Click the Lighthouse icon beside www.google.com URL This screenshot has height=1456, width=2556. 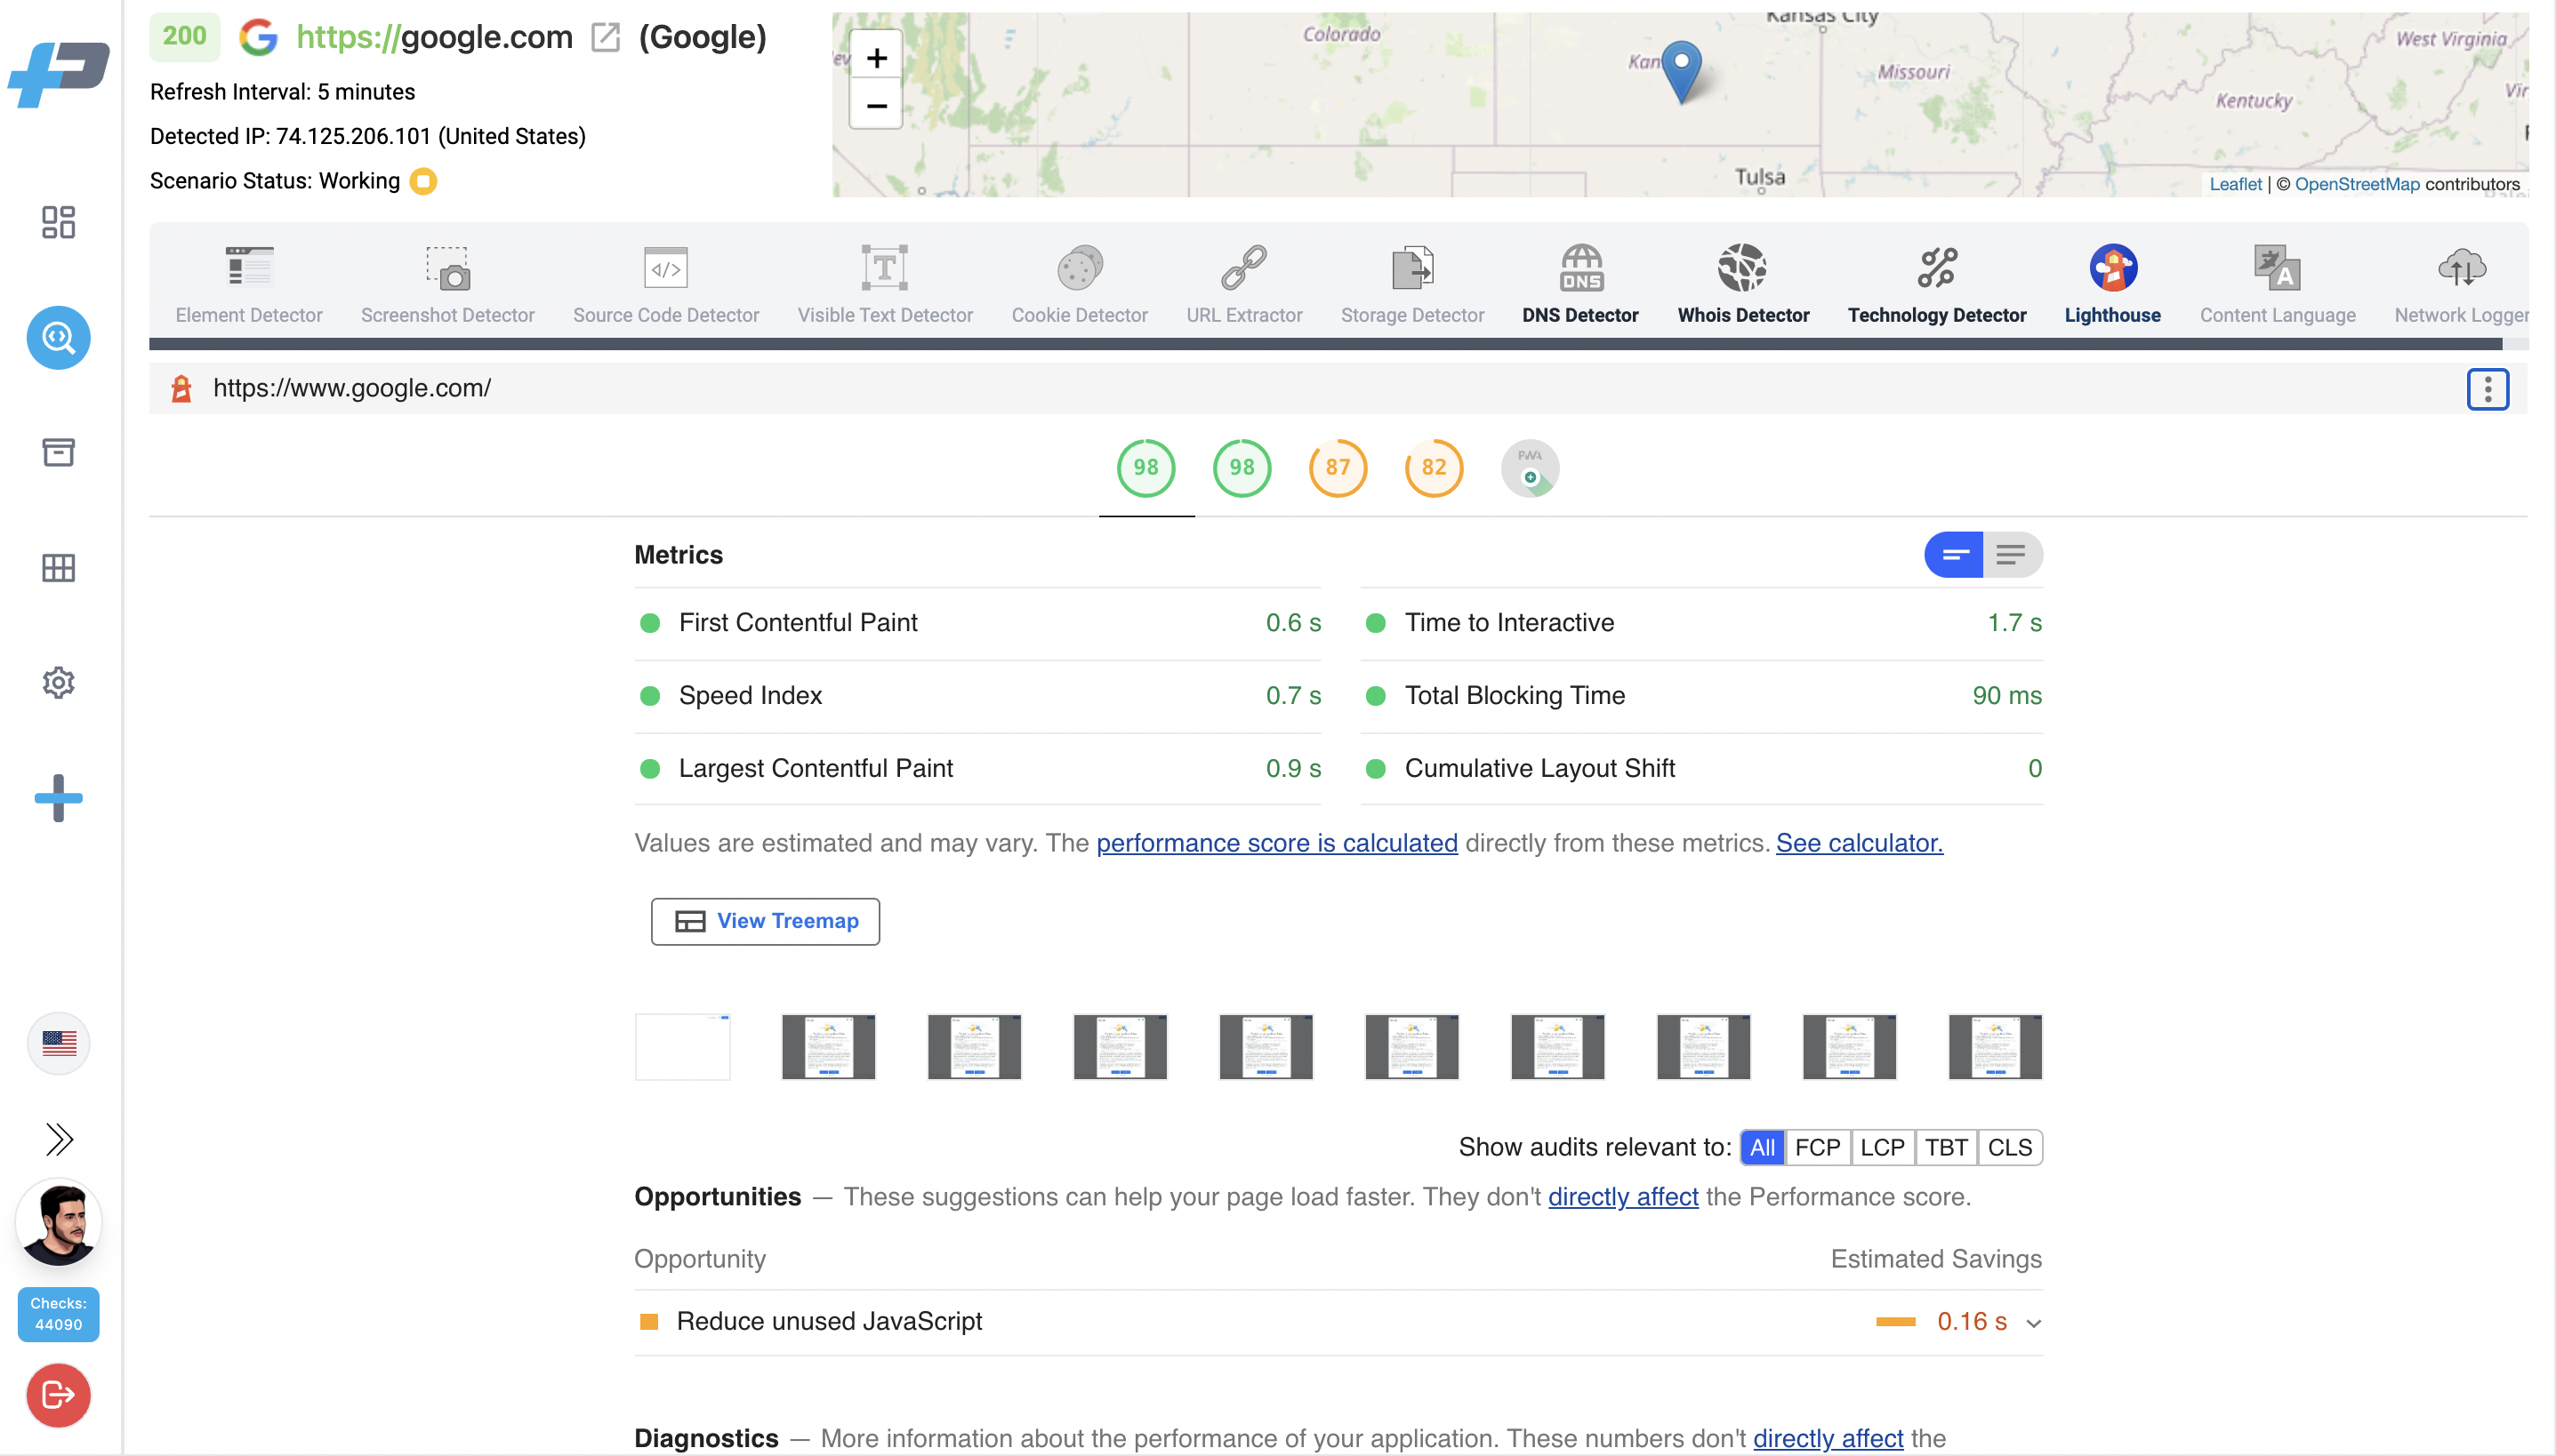click(181, 388)
